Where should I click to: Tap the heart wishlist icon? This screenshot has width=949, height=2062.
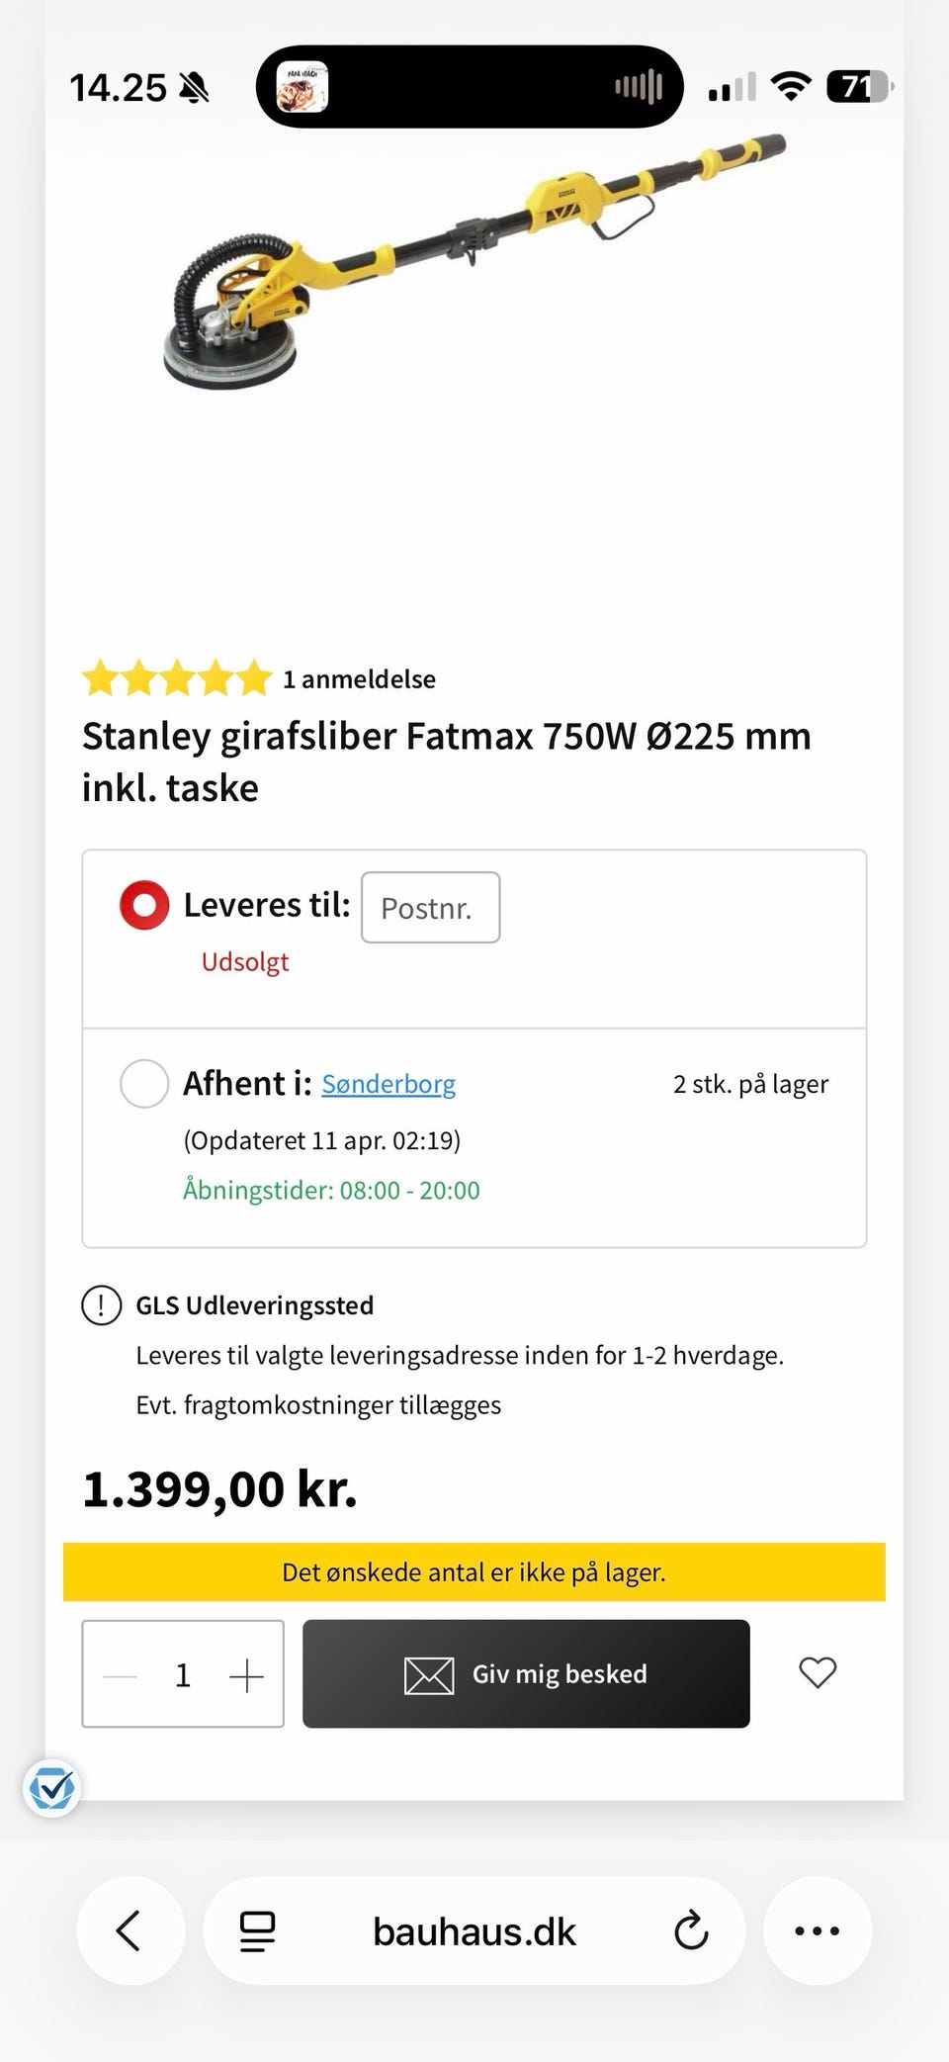coord(818,1673)
